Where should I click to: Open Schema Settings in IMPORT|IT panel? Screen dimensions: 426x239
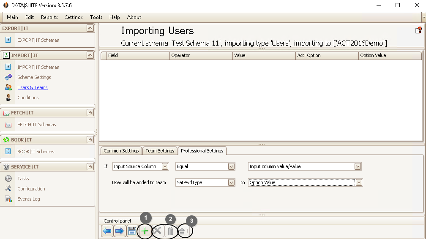(x=34, y=77)
